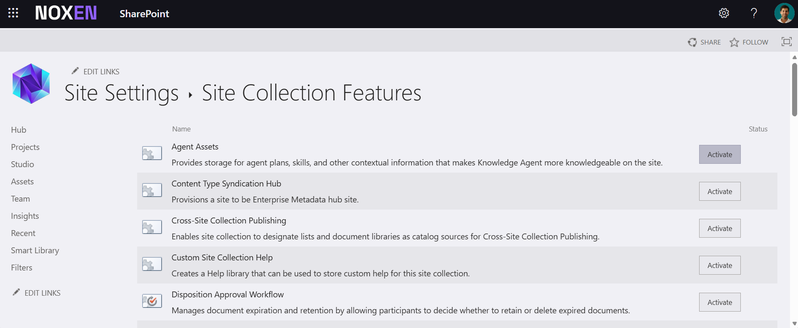
Task: Activate the Agent Assets feature
Action: tap(720, 155)
